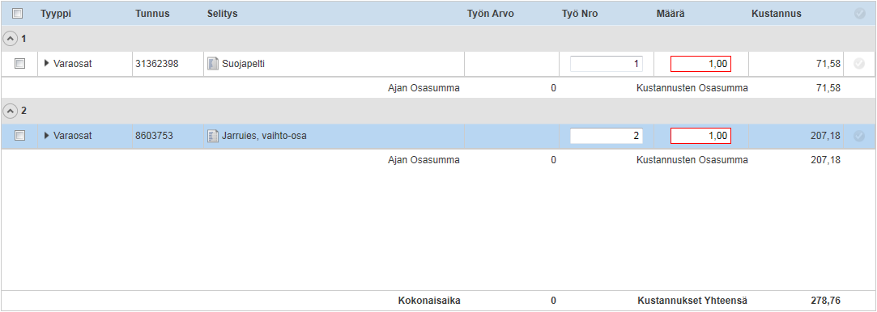
Task: Collapse group 1 with its round chevron
Action: pos(10,39)
